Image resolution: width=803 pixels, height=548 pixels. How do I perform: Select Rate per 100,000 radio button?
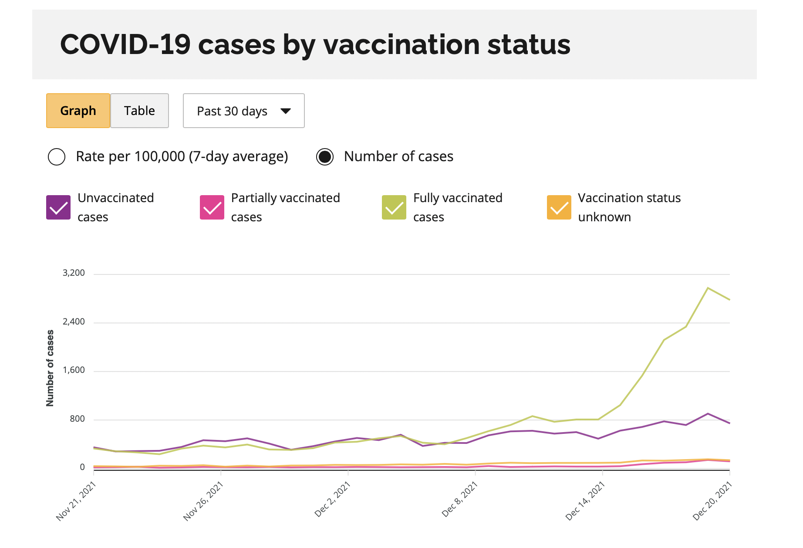coord(57,157)
